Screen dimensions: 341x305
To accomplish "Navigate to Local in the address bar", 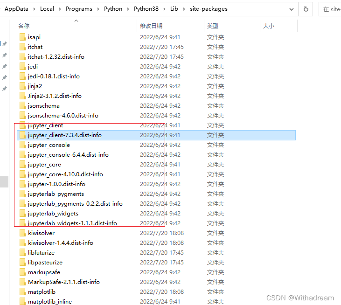I will [47, 9].
